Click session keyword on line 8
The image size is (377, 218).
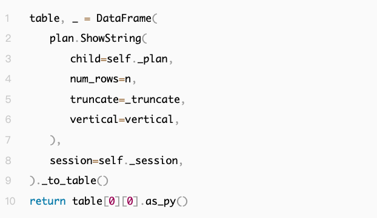(x=71, y=160)
